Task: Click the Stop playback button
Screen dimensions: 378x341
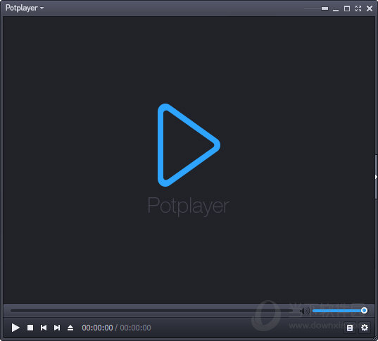Action: coord(30,328)
